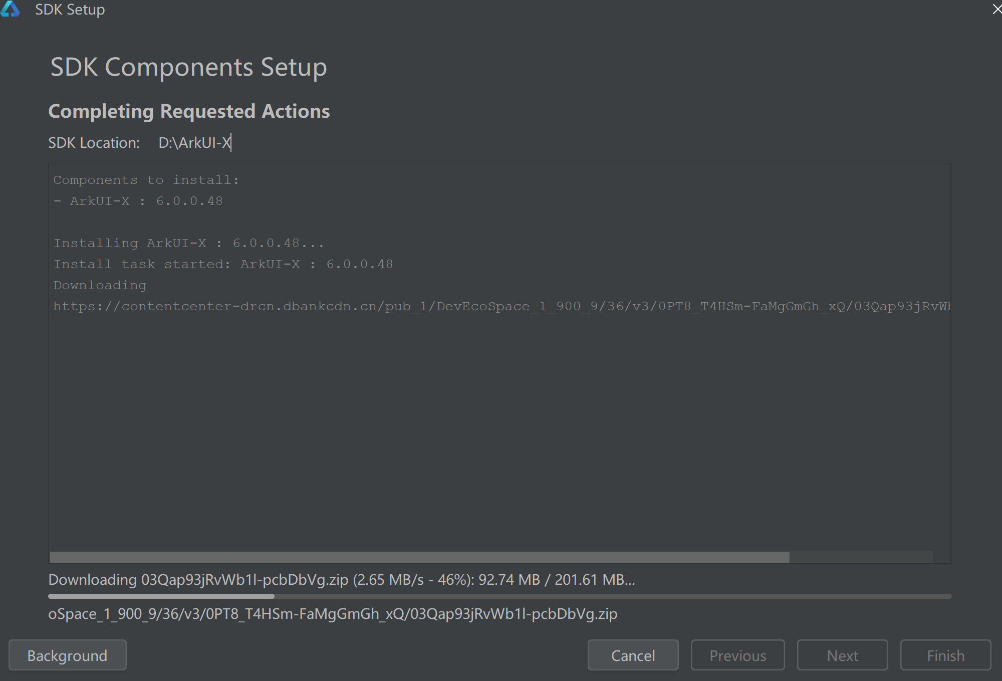Click the SDK Location path field

(195, 143)
